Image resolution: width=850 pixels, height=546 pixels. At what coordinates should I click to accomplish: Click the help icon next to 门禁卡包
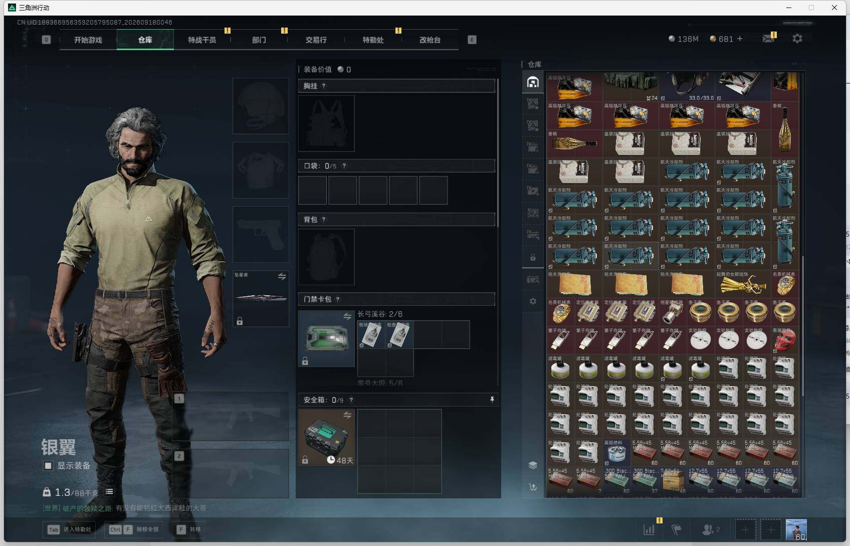[x=338, y=299]
